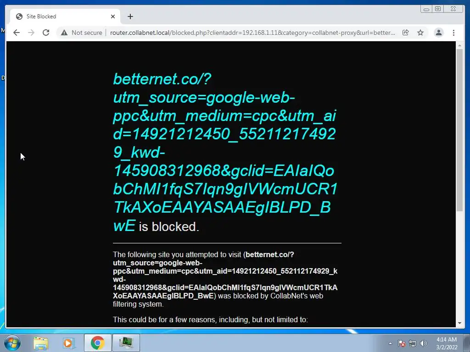
Task: Click the page scrollbar down arrow
Action: point(459,323)
